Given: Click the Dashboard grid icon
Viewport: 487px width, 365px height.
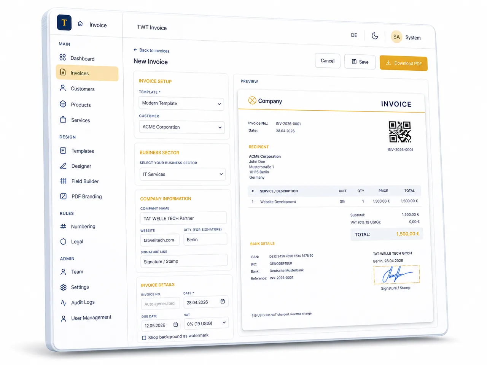Looking at the screenshot, I should click(x=63, y=57).
